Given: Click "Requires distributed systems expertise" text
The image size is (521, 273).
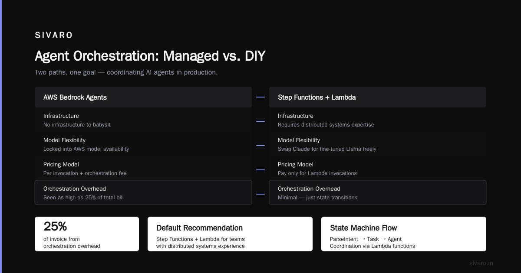Looking at the screenshot, I should tap(326, 125).
